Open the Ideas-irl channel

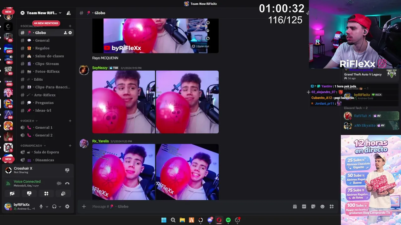46,110
